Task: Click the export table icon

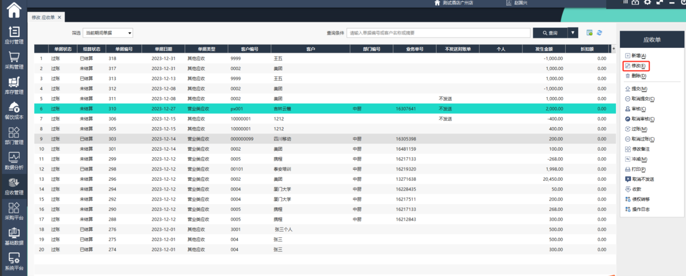Action: [x=589, y=33]
